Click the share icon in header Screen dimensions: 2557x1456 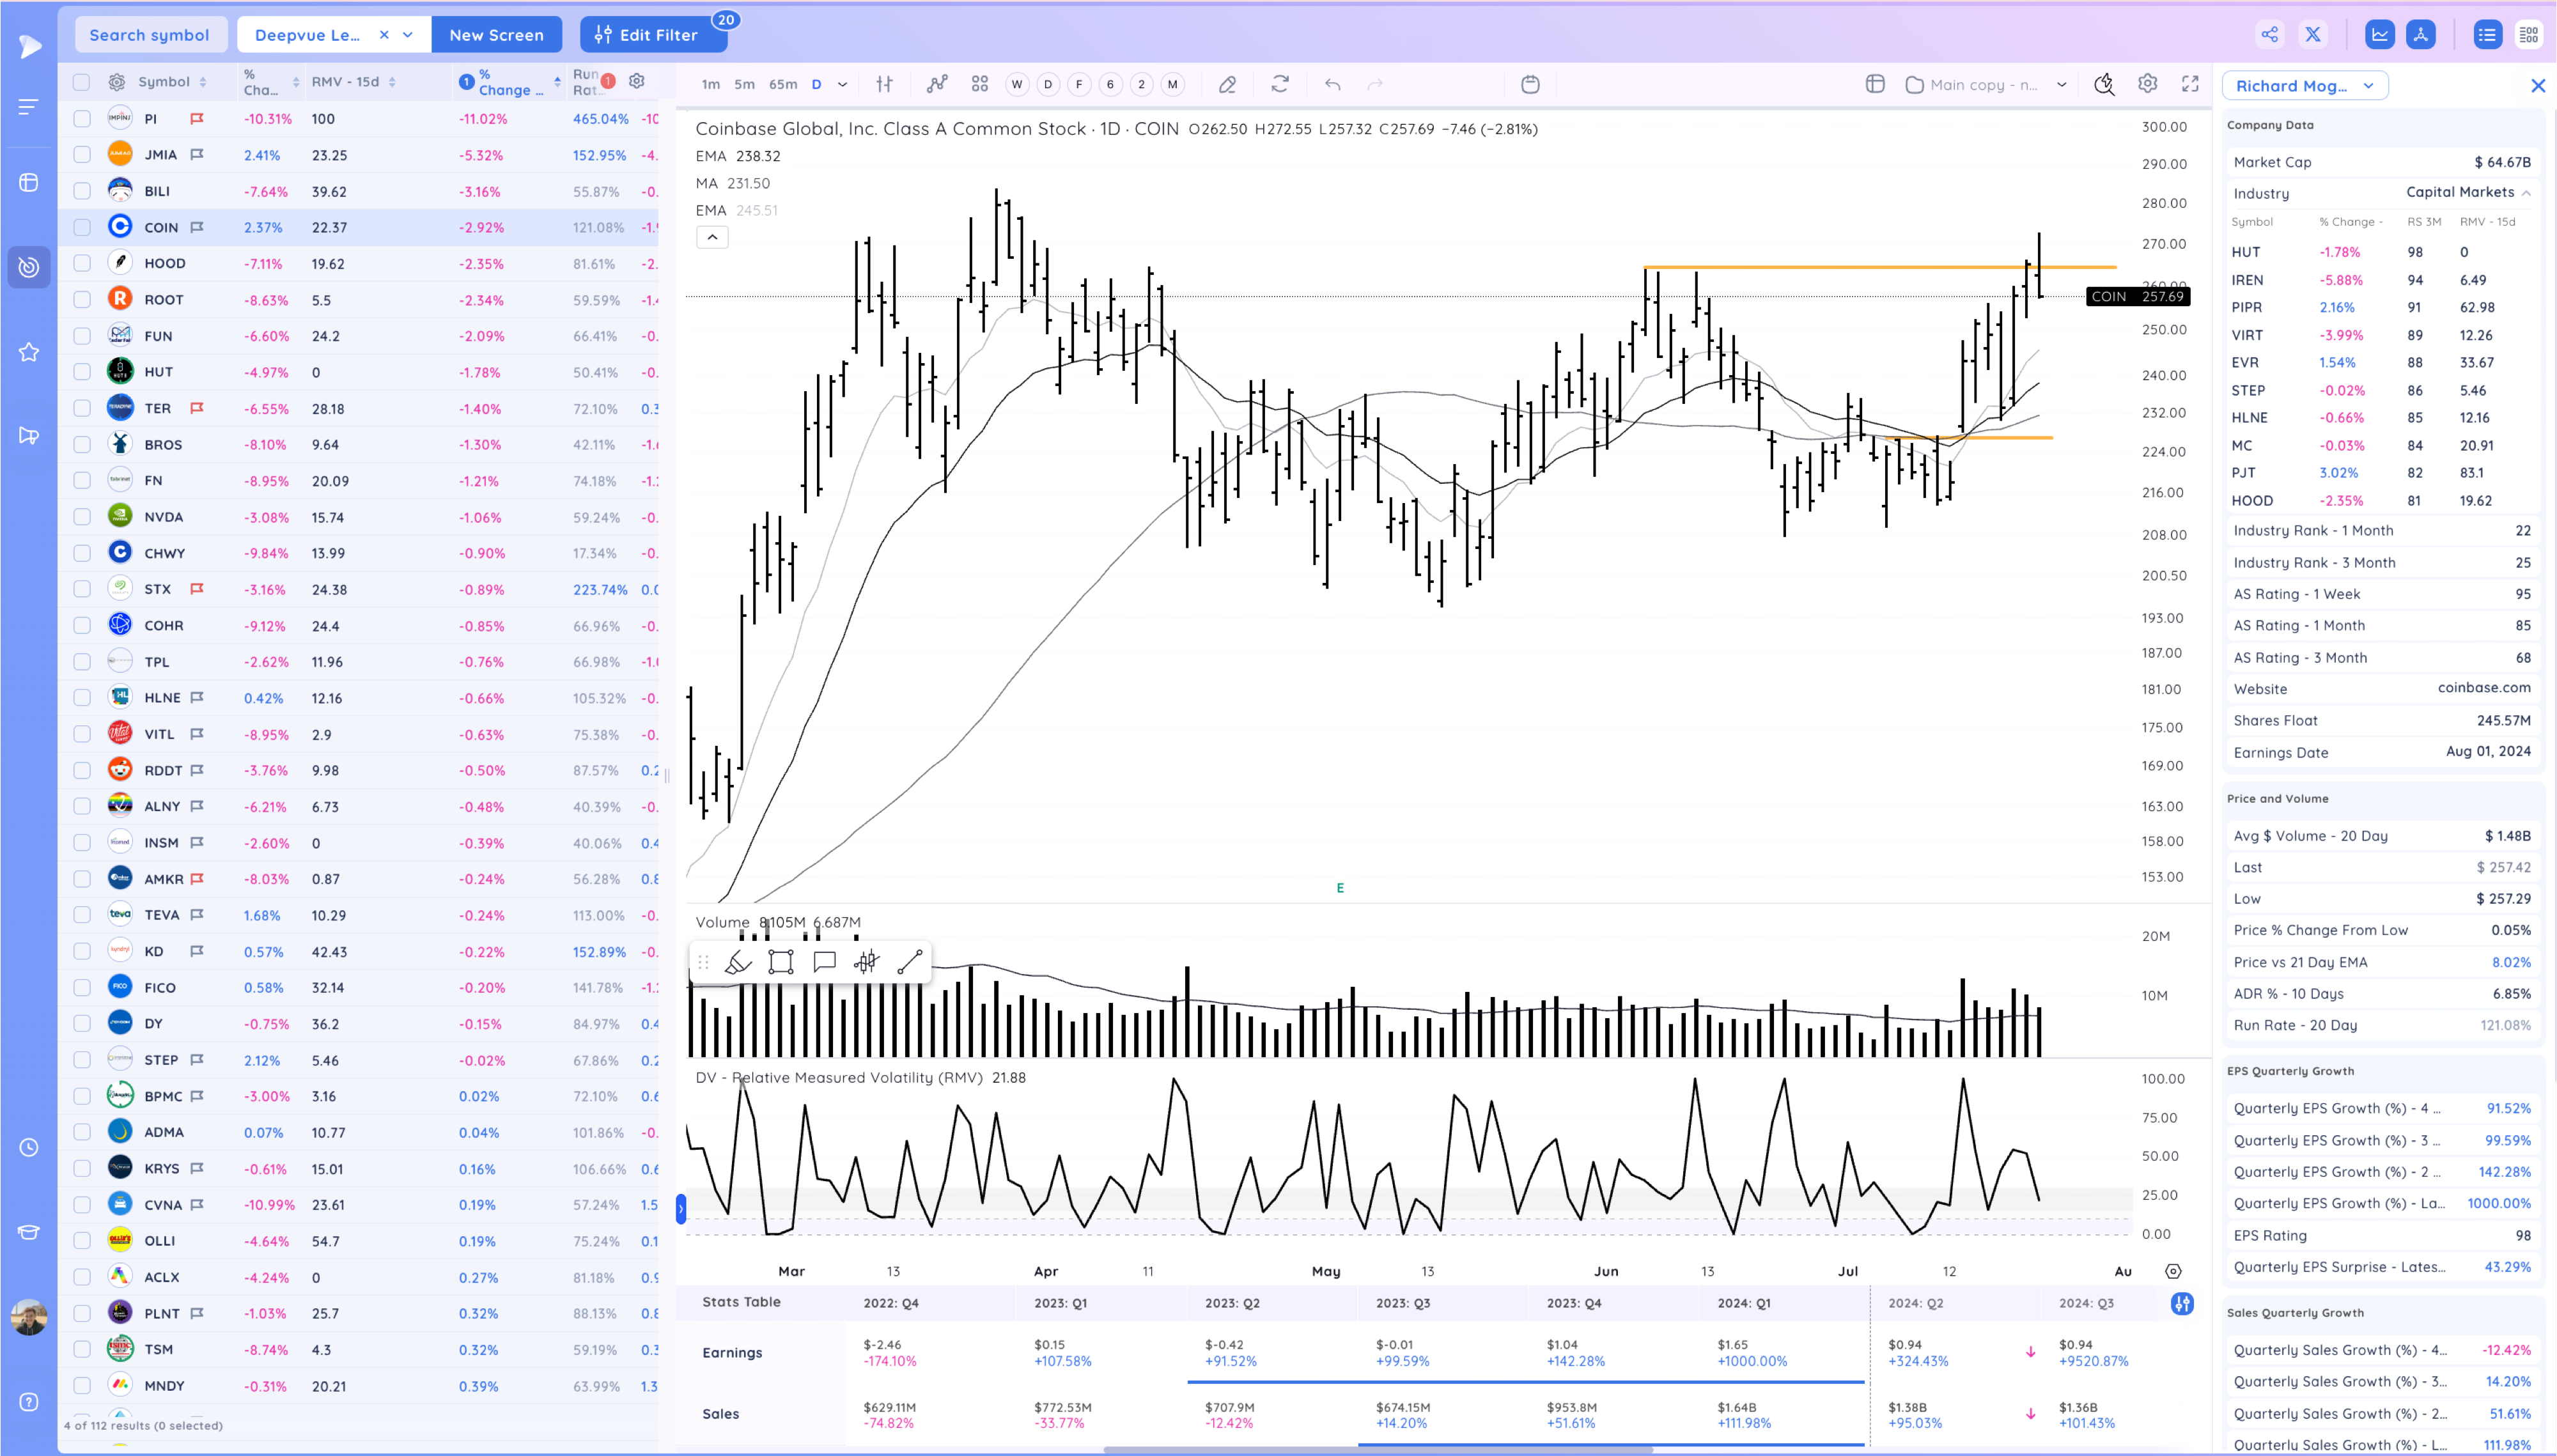[x=2270, y=34]
